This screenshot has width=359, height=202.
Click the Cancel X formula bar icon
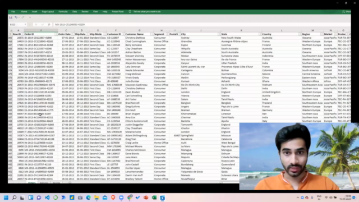coord(36,25)
